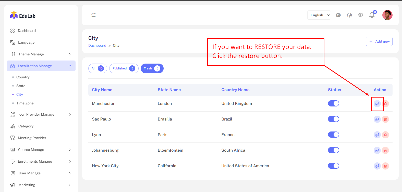Click the eye preview icon in header
Viewport: 402px width, 192px height.
pyautogui.click(x=338, y=15)
